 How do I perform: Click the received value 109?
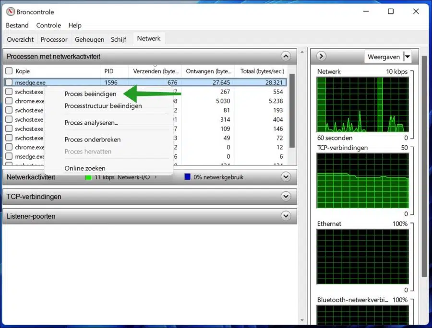tap(225, 129)
